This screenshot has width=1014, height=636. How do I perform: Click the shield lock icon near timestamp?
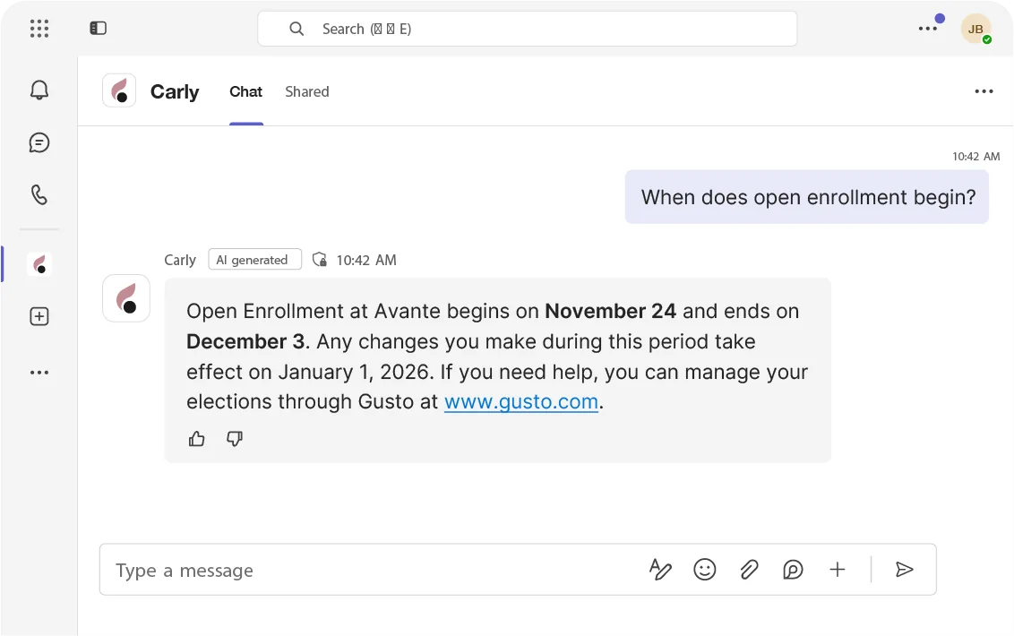click(x=320, y=260)
